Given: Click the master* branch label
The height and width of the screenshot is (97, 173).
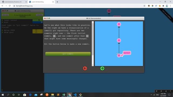Looking at the screenshot, I should 127,53.
